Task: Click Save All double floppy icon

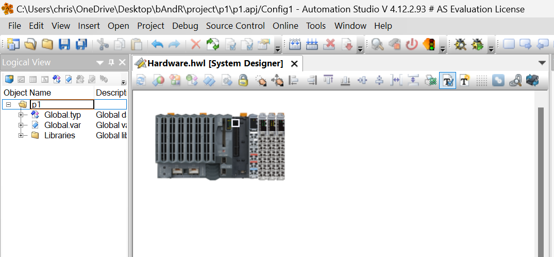Action: click(x=81, y=44)
